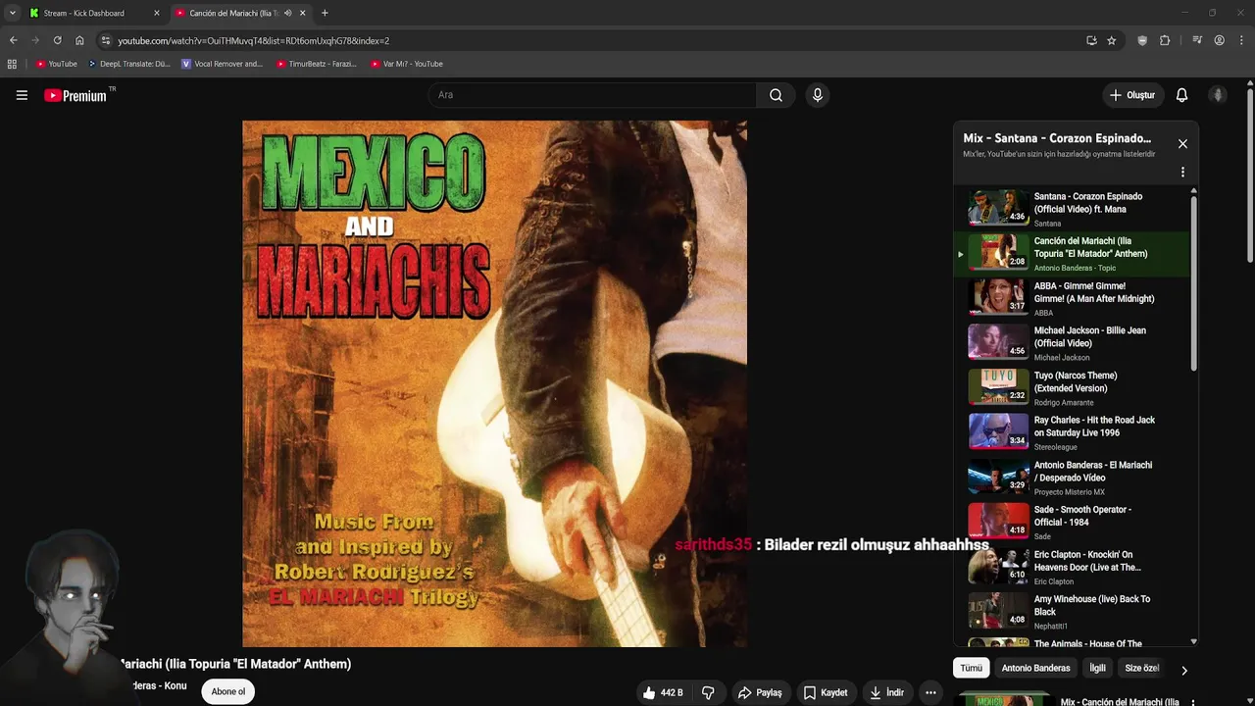
Task: Start voice search with the microphone icon
Action: coord(818,95)
